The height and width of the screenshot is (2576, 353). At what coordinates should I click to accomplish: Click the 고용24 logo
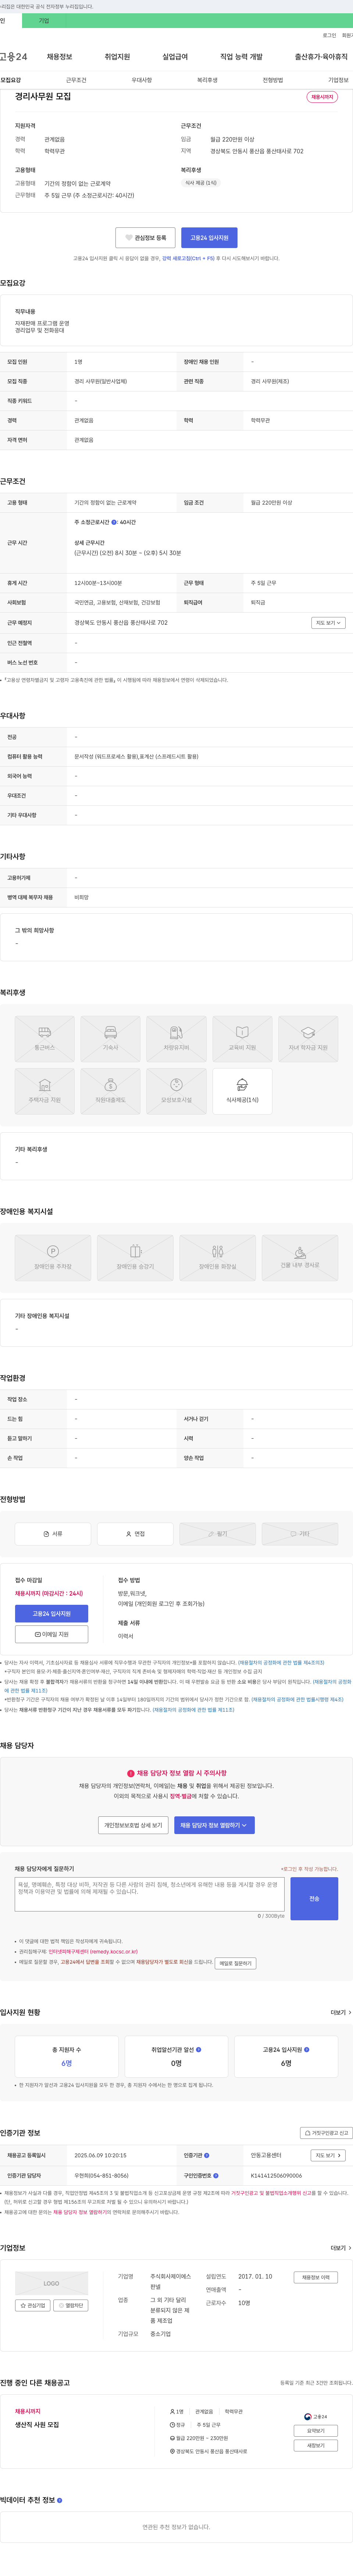pos(14,57)
